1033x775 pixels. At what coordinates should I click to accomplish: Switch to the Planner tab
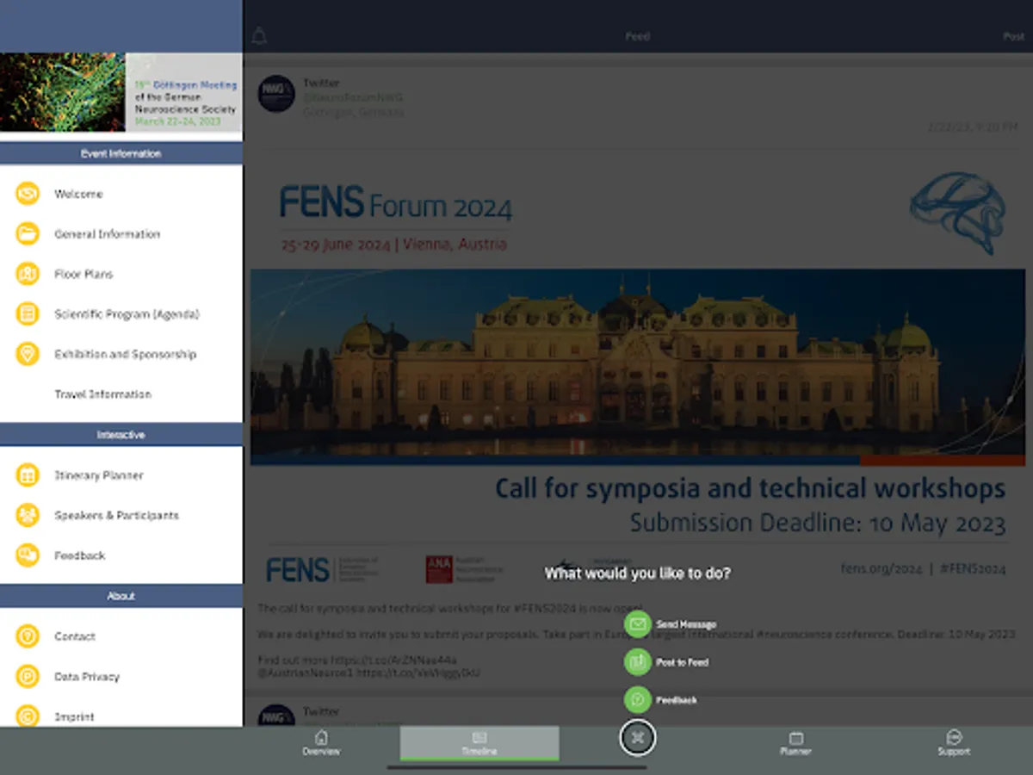(795, 743)
